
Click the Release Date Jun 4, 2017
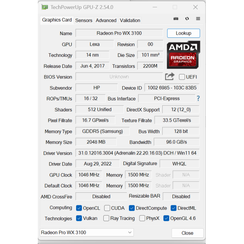click(92, 66)
